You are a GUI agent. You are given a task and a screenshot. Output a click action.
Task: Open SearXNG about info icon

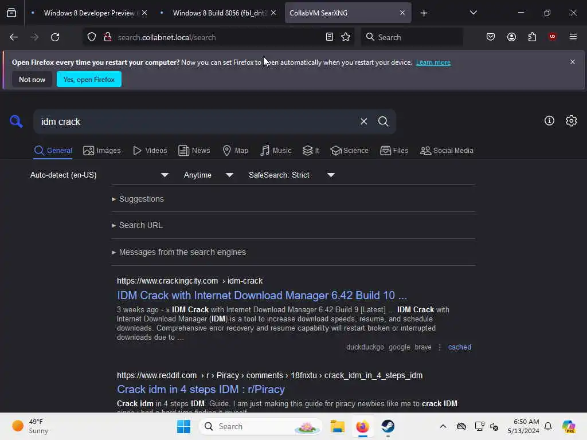point(549,121)
